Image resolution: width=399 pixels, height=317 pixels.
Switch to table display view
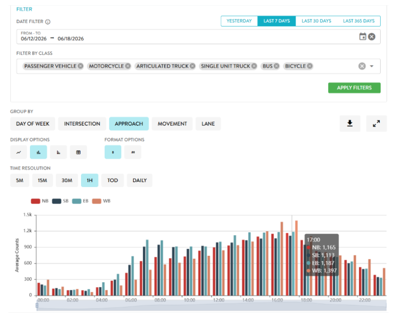78,152
